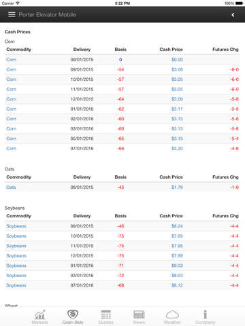This screenshot has width=245, height=326.
Task: Select the Oats cash price $1.78
Action: (177, 187)
